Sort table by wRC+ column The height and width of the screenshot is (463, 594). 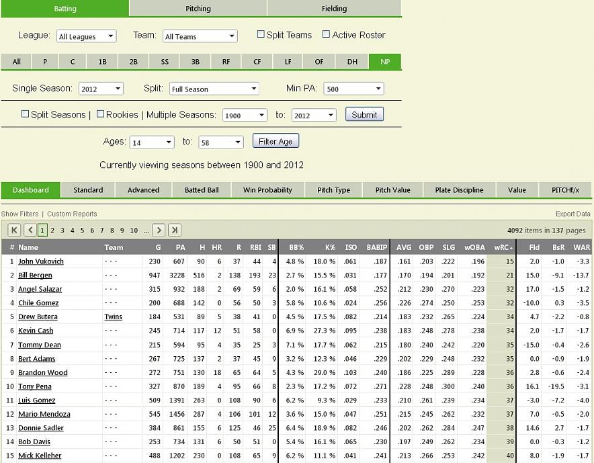(503, 247)
